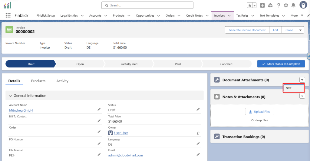Open the Setup gear icon
The height and width of the screenshot is (161, 310).
[x=286, y=5]
